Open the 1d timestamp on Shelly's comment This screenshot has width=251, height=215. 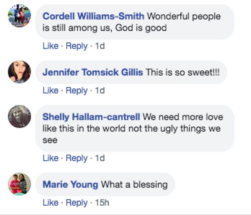coord(100,158)
